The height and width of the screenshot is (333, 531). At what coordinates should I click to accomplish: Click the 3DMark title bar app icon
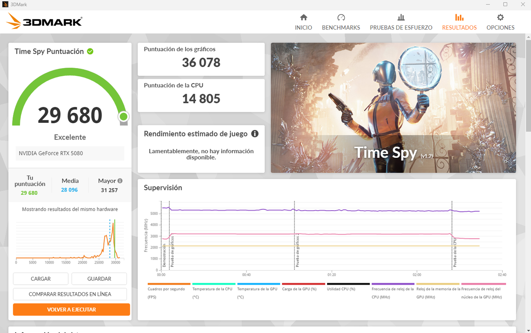[5, 4]
